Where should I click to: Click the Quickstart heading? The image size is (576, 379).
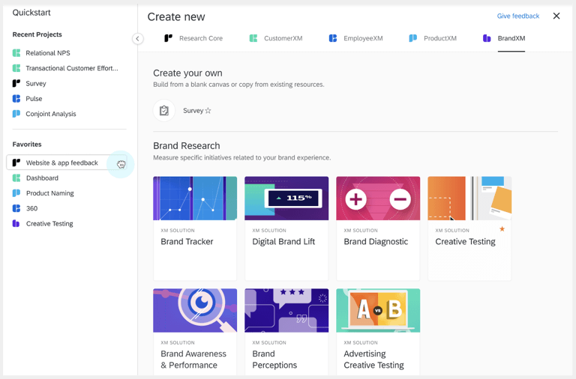tap(31, 13)
